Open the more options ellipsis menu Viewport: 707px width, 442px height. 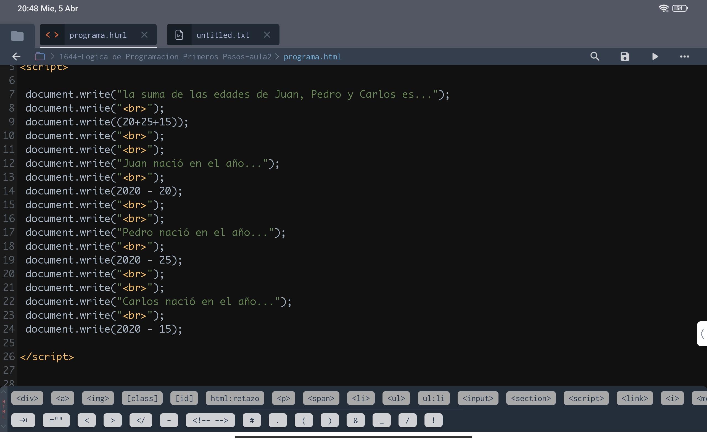tap(685, 56)
